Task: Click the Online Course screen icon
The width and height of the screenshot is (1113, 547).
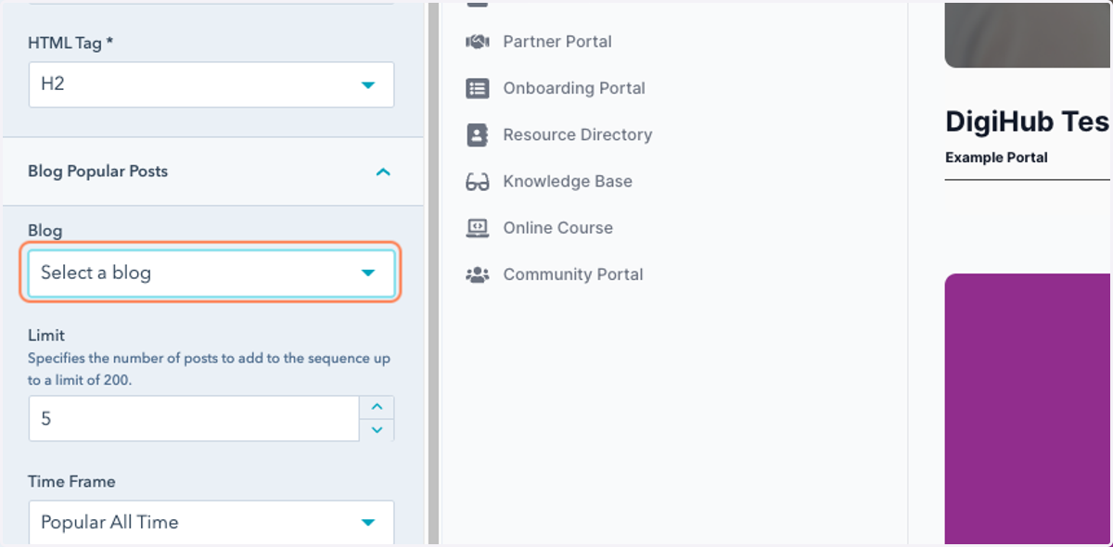Action: 477,228
